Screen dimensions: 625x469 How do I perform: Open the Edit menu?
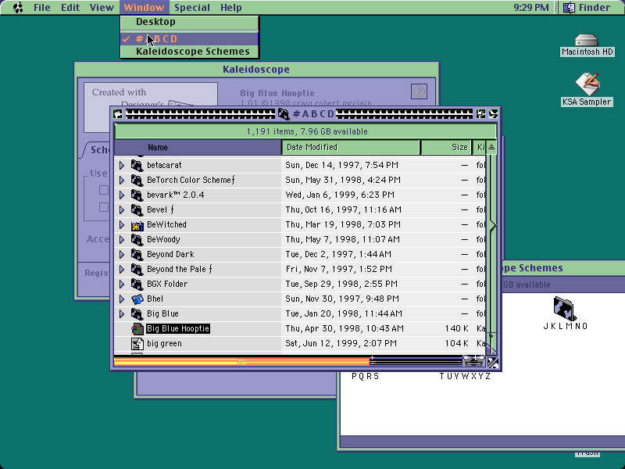(x=70, y=7)
